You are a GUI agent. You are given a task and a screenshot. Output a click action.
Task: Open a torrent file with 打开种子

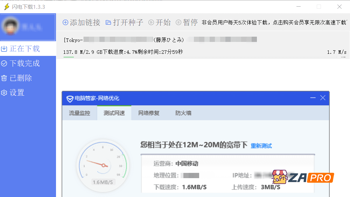[x=128, y=22]
